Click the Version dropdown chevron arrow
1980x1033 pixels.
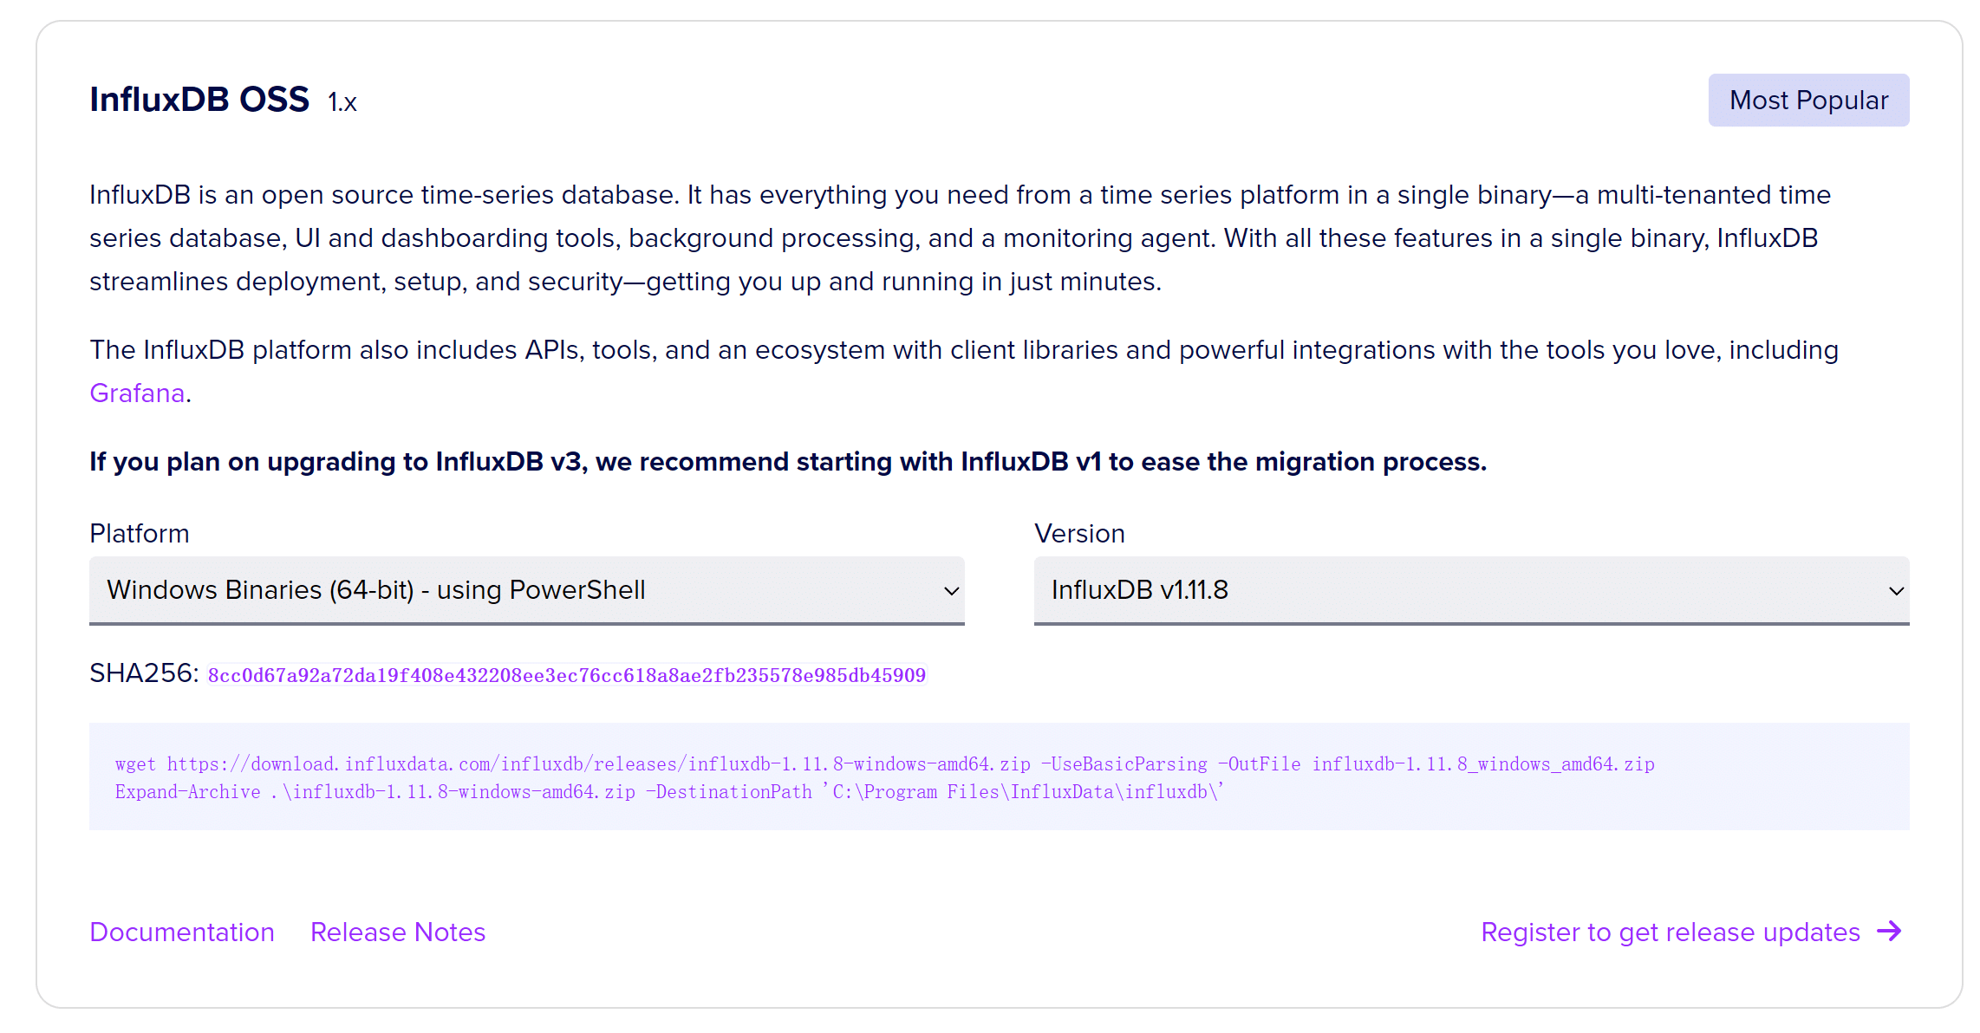tap(1896, 591)
